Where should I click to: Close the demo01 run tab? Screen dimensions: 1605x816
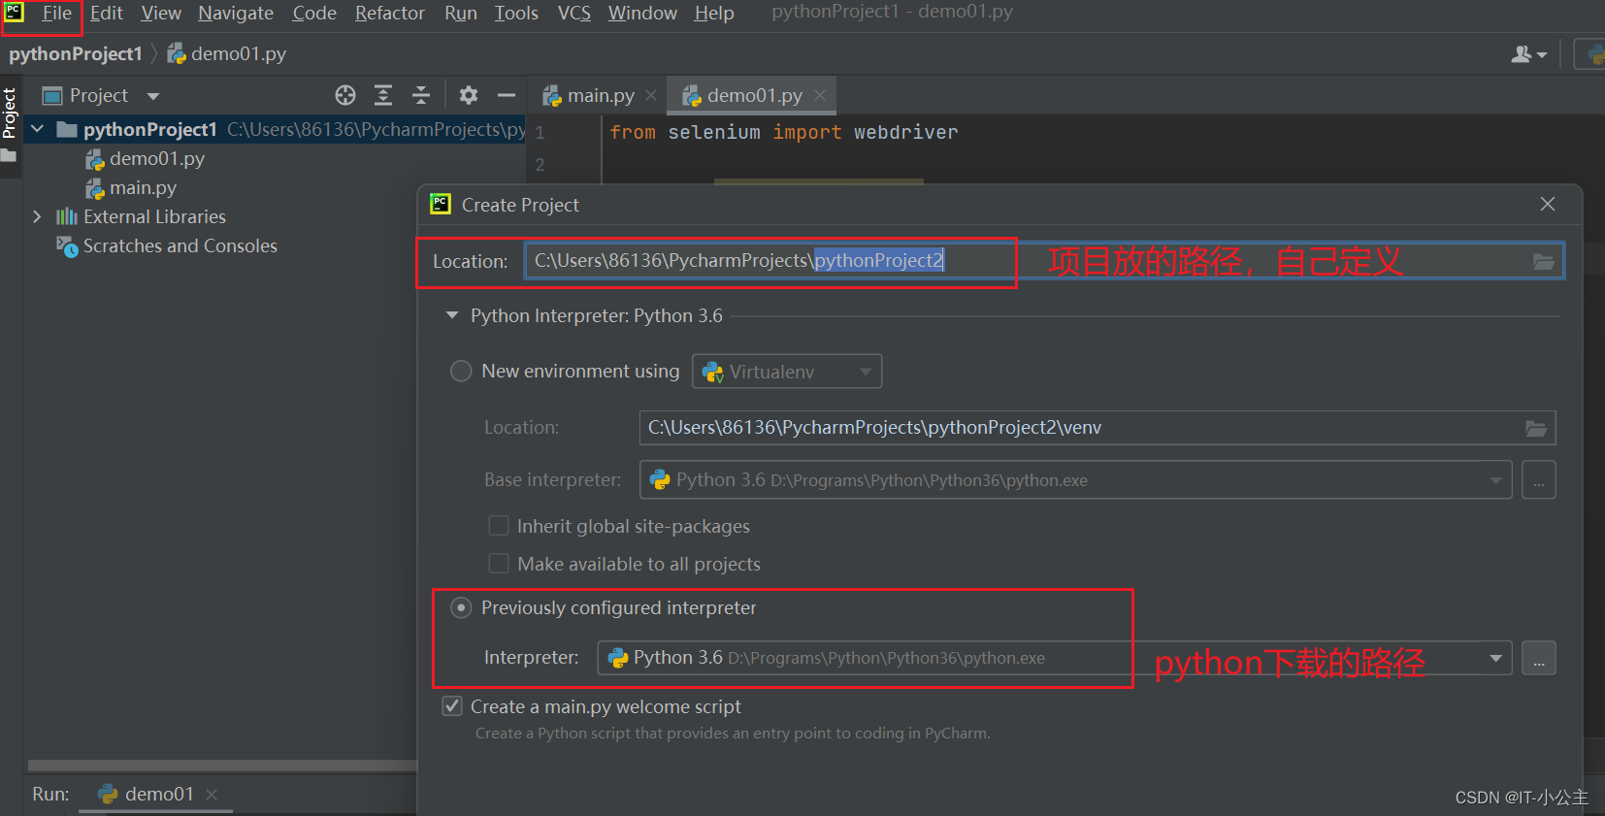tap(212, 795)
